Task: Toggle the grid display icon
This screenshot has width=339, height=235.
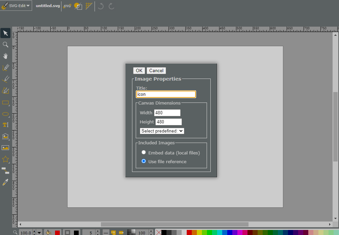Action: (x=89, y=6)
